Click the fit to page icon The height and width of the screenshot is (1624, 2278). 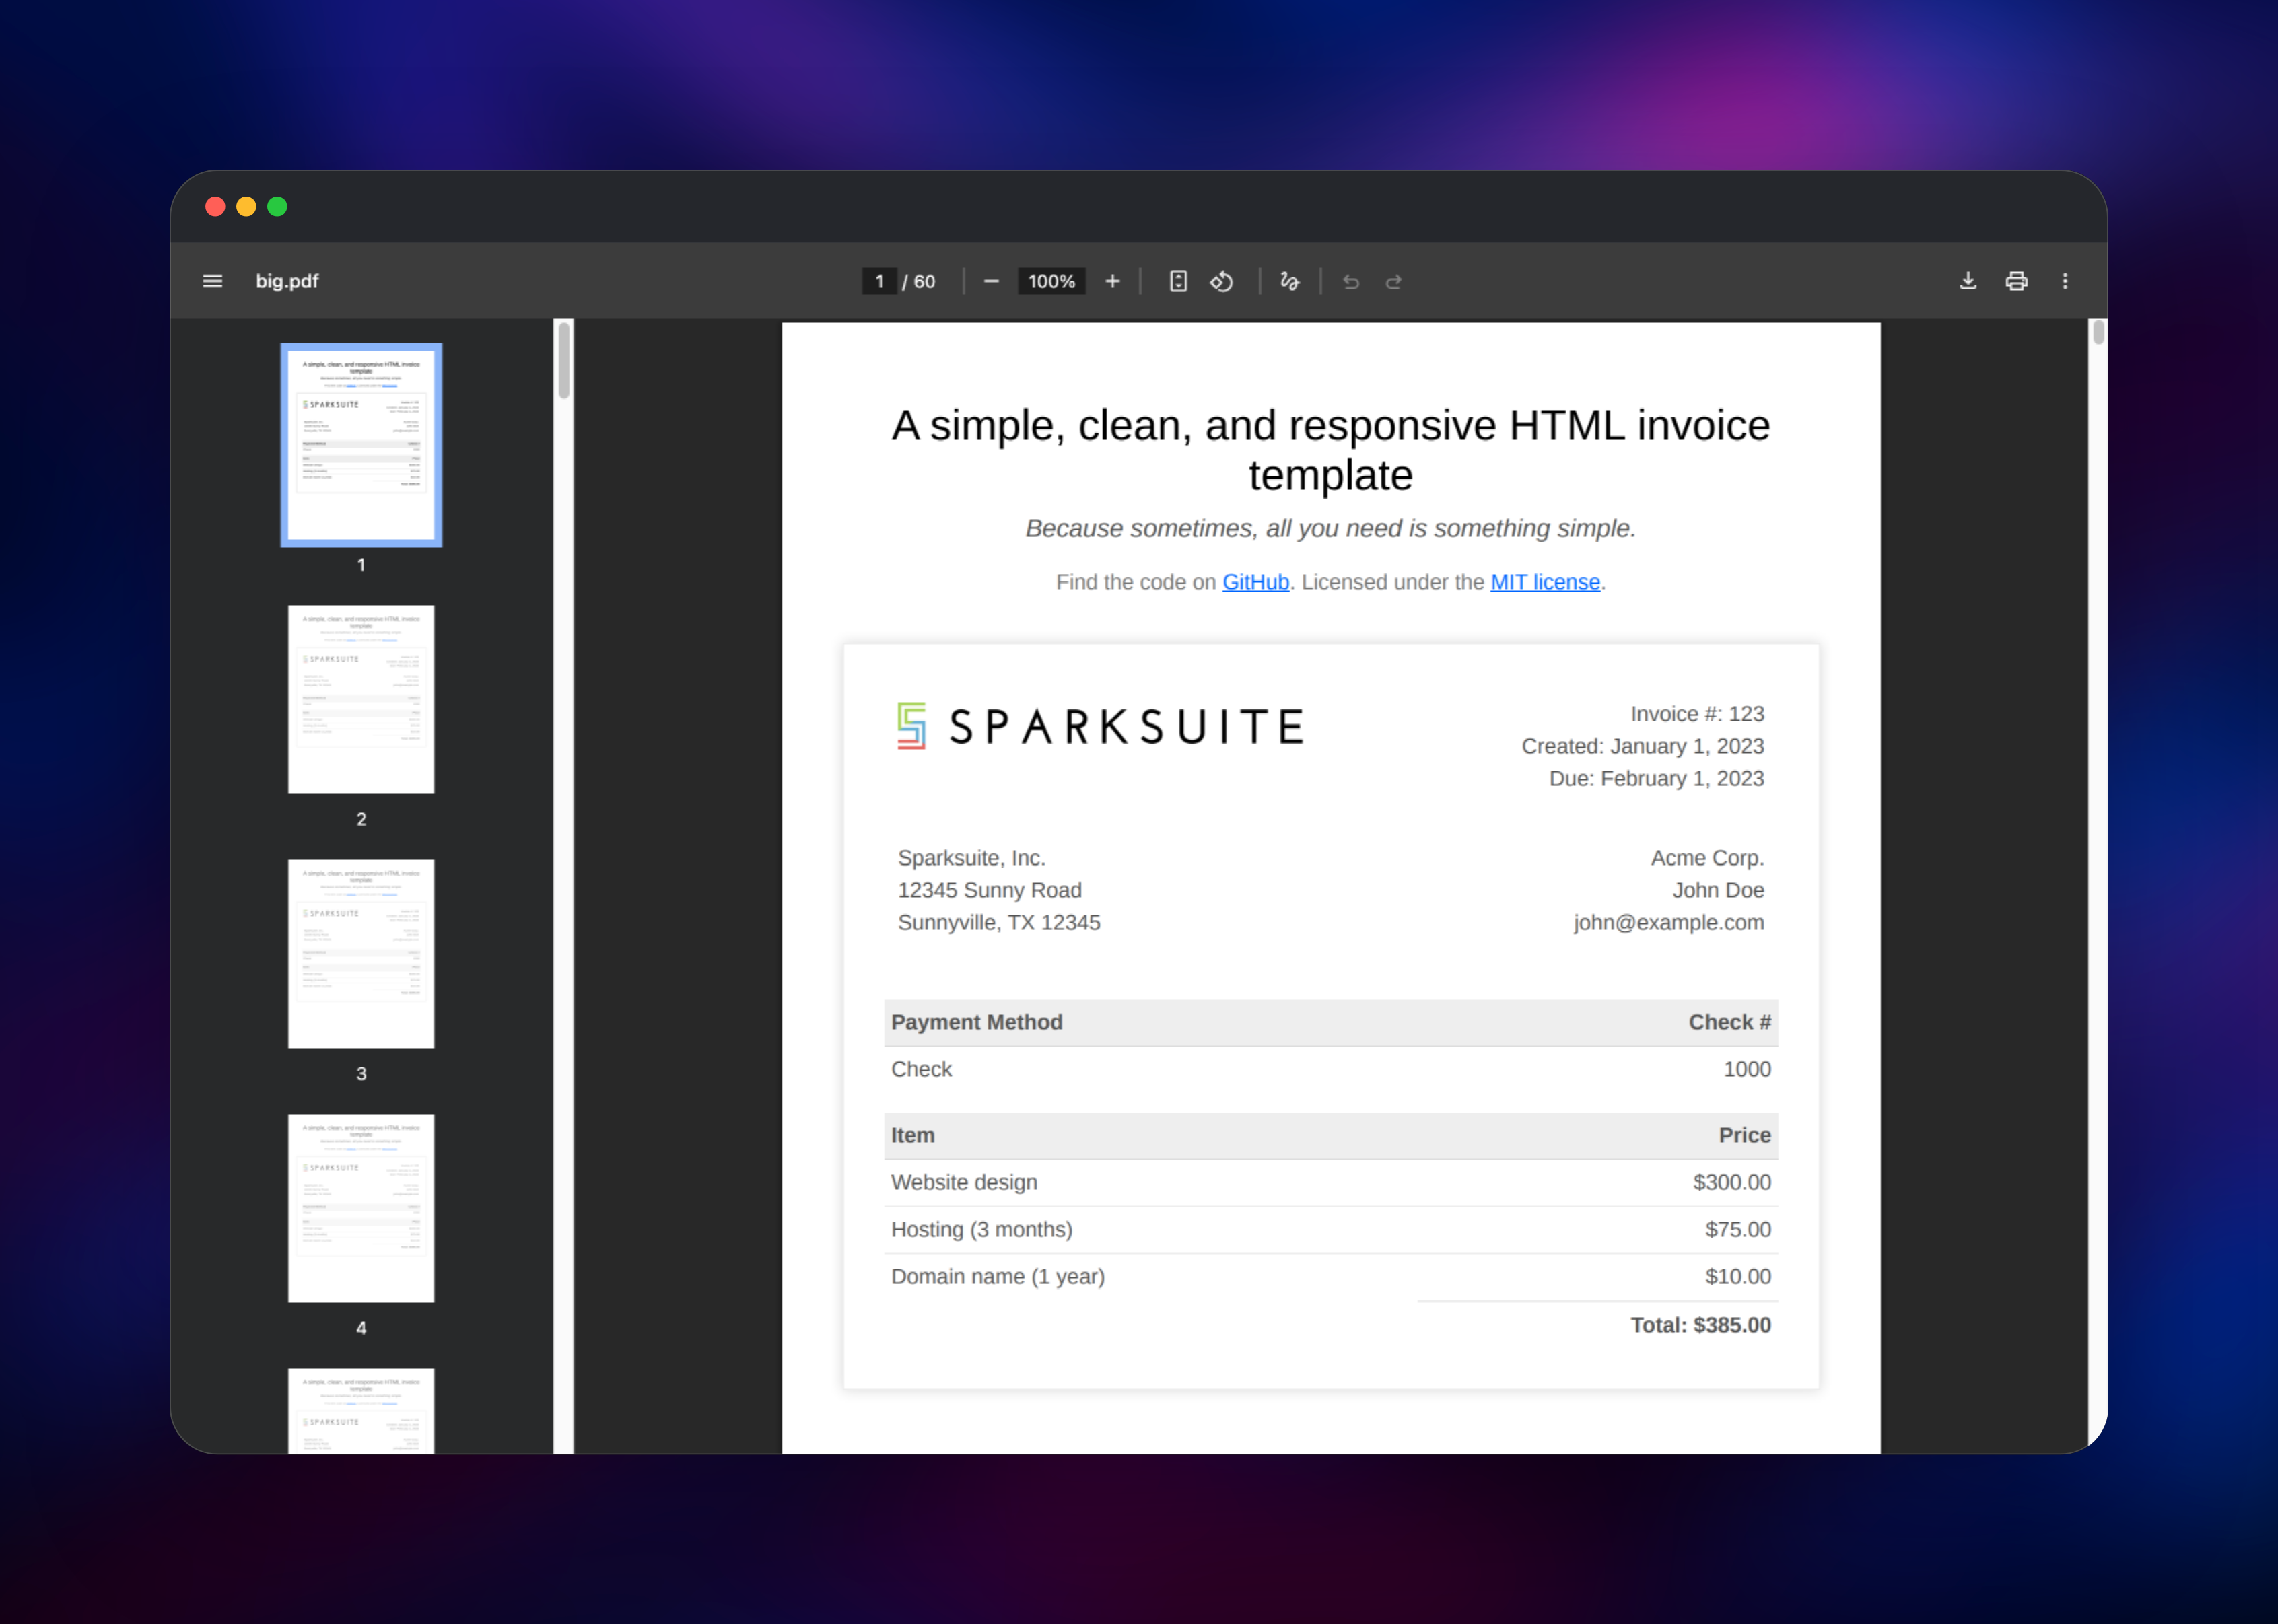1178,281
